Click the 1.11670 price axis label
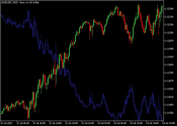The width and height of the screenshot is (177, 126). (x=169, y=81)
